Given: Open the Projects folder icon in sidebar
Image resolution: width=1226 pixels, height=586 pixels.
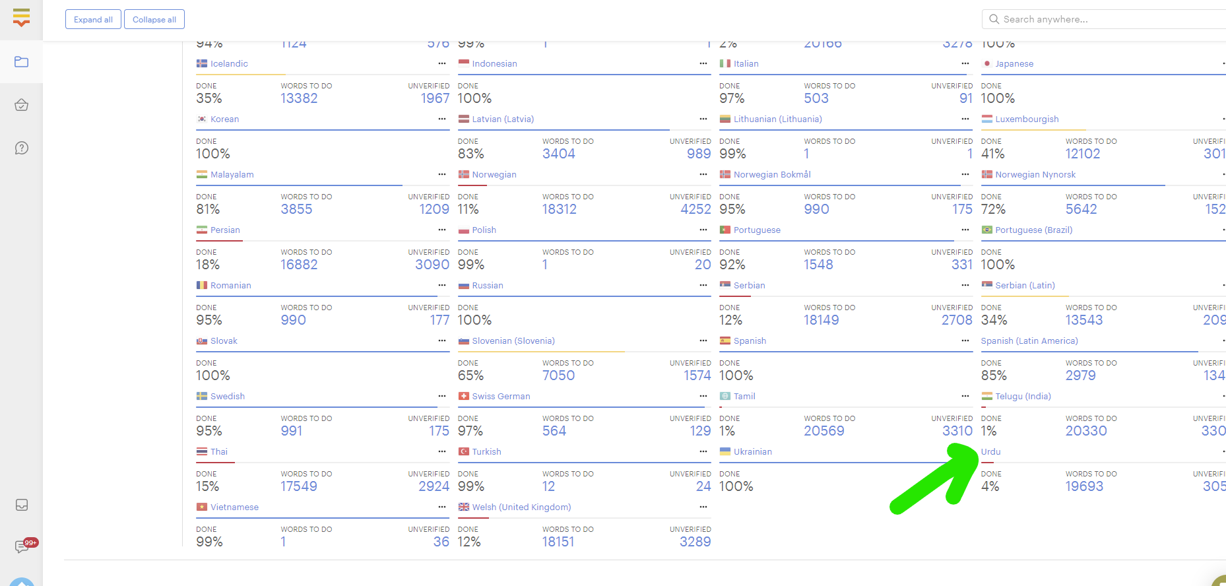Looking at the screenshot, I should coord(21,62).
